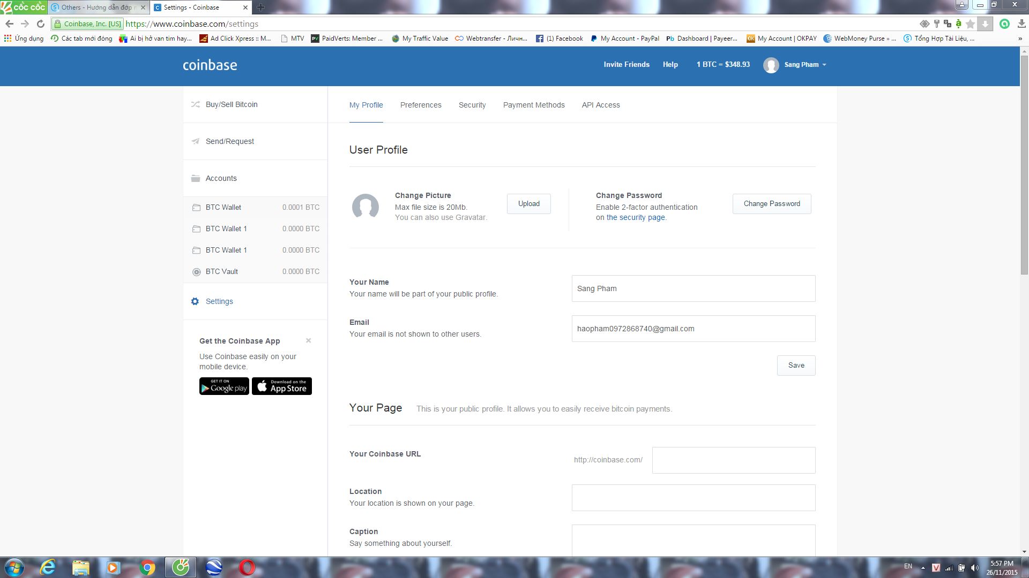Follow the security page link

pos(636,217)
